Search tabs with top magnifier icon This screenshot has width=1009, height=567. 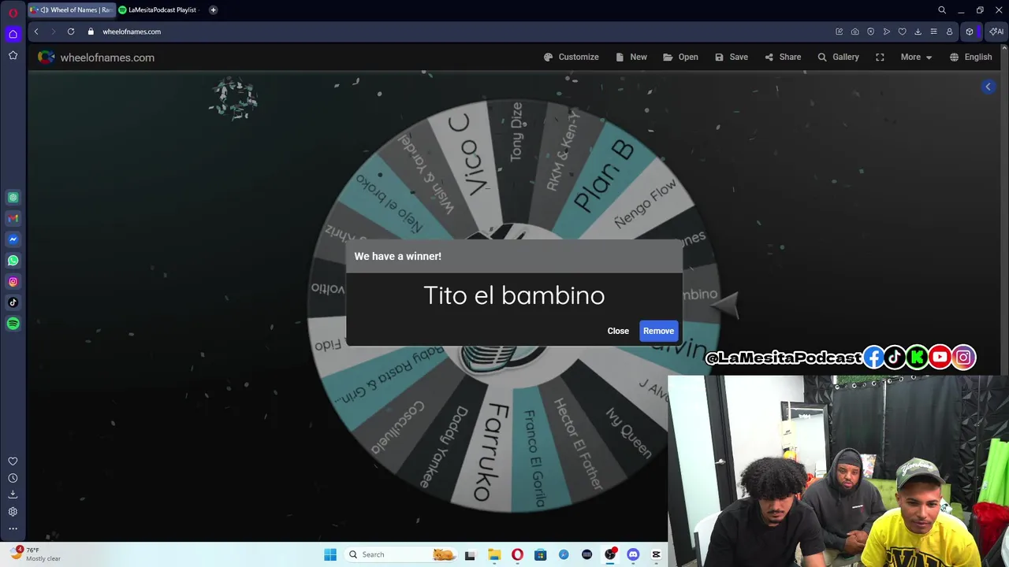(942, 10)
